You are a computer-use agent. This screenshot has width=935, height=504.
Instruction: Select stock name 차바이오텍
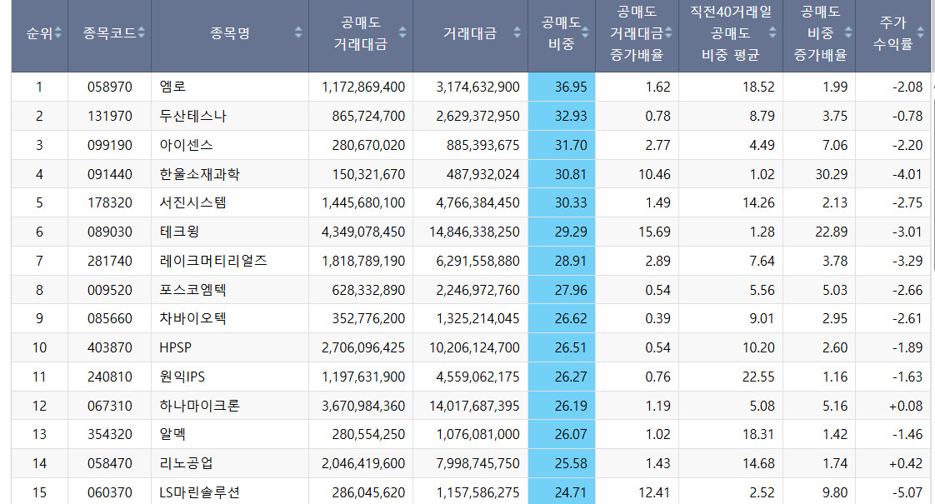[192, 318]
